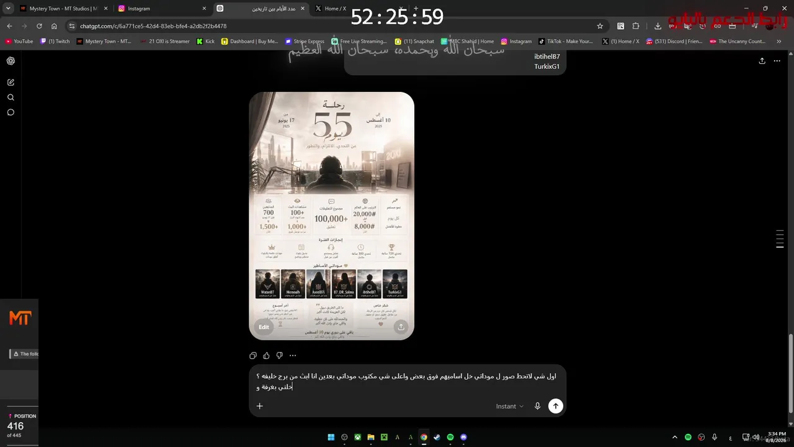Open the Windows Start menu
Screen dimensions: 794x447
(331, 437)
